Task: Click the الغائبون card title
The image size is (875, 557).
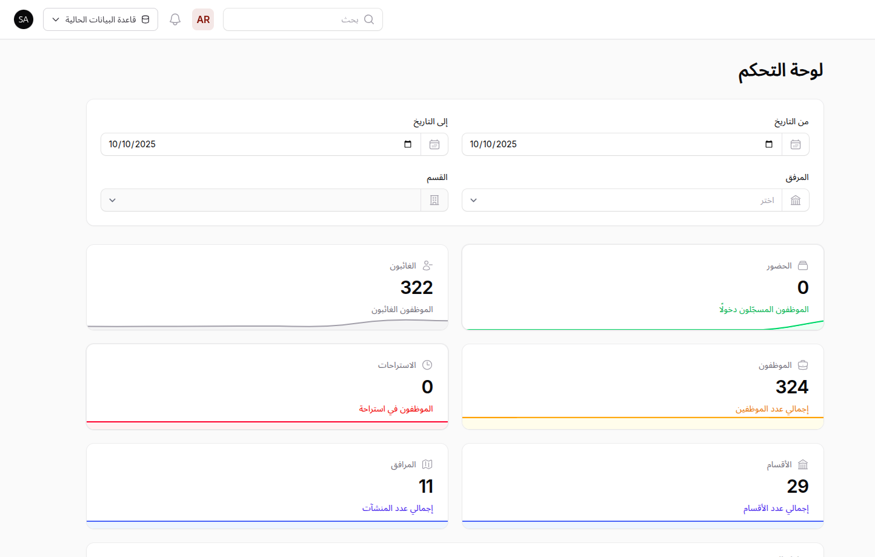Action: (x=403, y=265)
